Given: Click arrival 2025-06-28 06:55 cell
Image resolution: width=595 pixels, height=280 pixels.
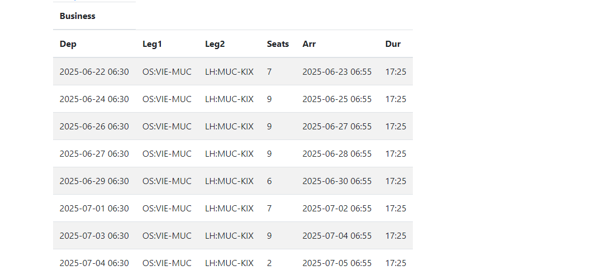Looking at the screenshot, I should (337, 154).
